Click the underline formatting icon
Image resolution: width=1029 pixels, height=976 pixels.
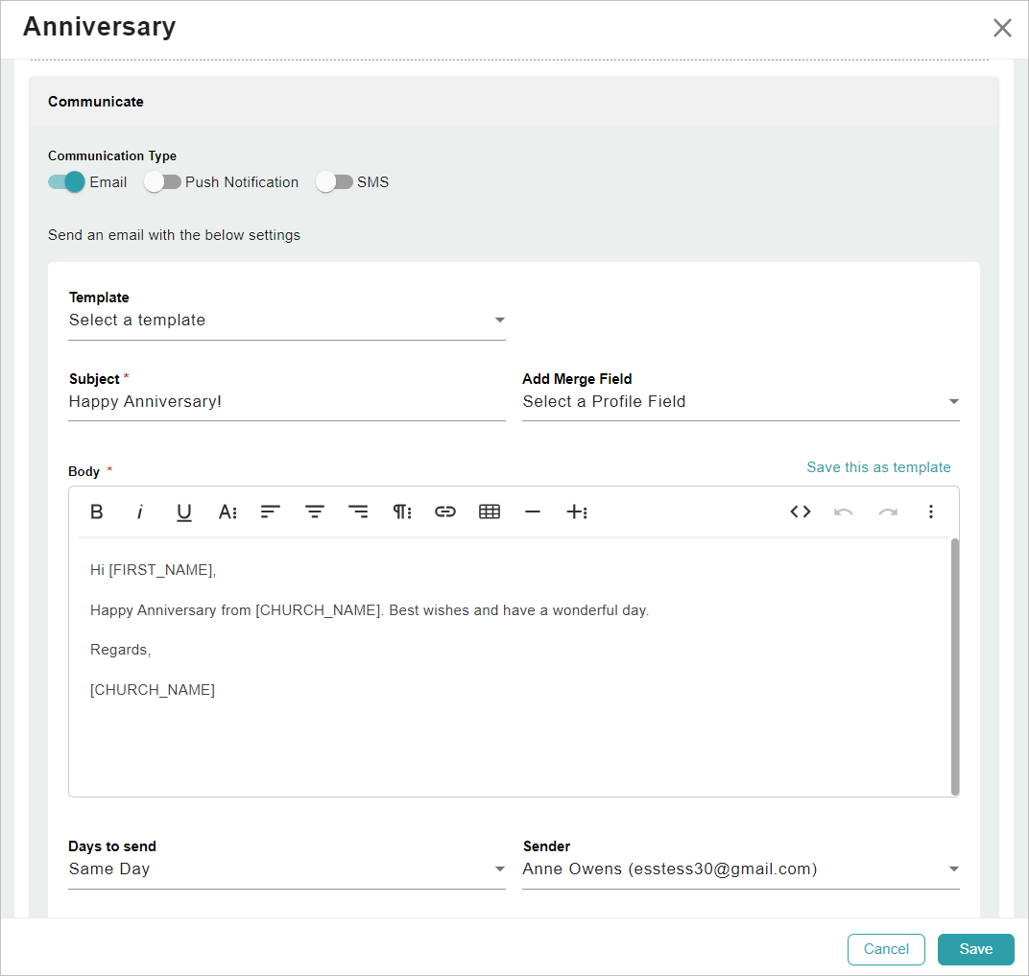(183, 512)
